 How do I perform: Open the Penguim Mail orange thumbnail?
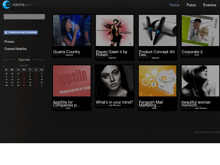click(x=158, y=81)
